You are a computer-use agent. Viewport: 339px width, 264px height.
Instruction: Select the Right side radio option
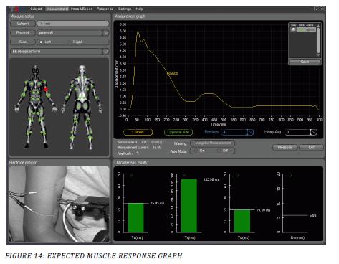coord(77,42)
